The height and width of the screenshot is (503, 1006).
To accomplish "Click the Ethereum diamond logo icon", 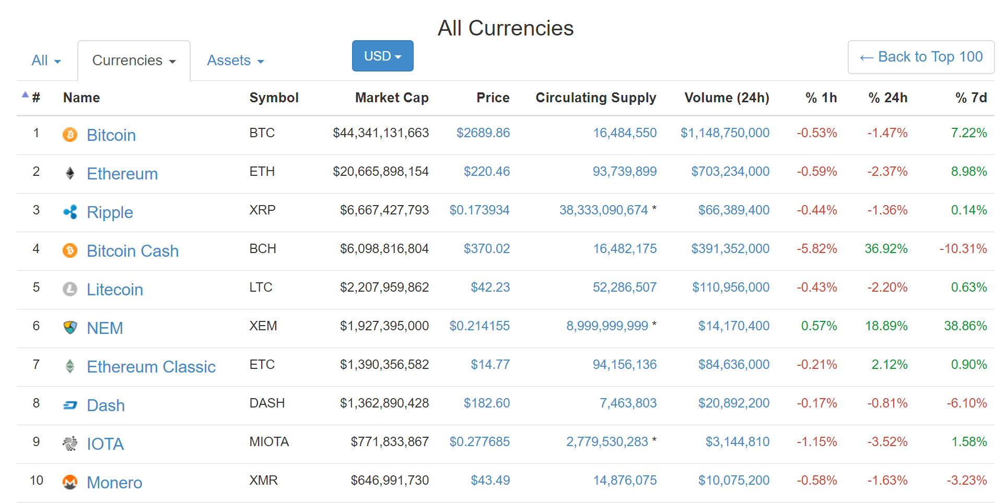I will tap(70, 174).
